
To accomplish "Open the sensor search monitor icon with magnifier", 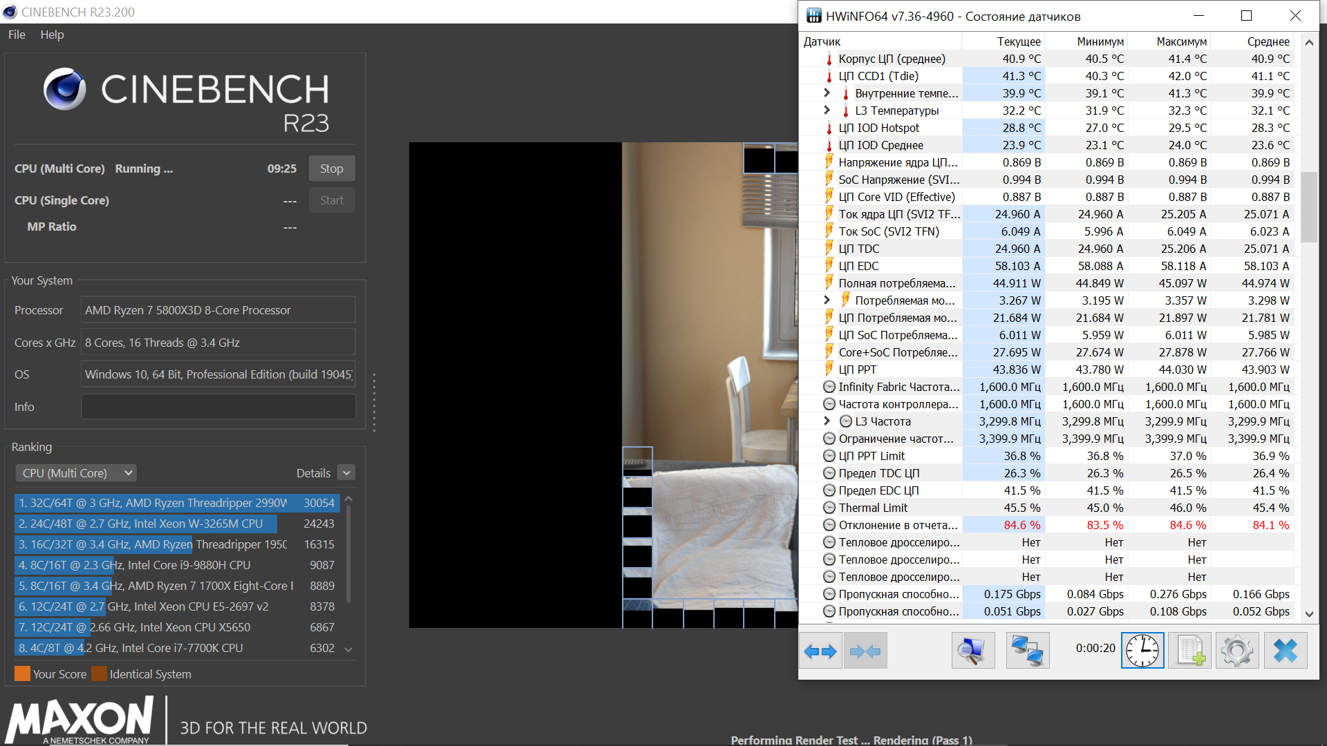I will pyautogui.click(x=972, y=651).
